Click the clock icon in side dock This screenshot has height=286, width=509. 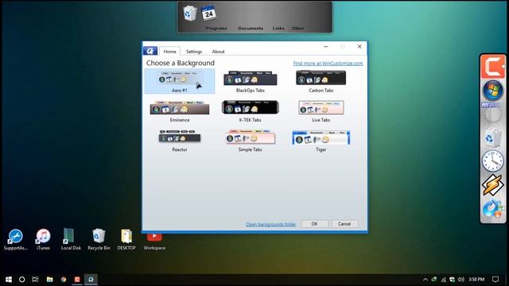pos(493,160)
